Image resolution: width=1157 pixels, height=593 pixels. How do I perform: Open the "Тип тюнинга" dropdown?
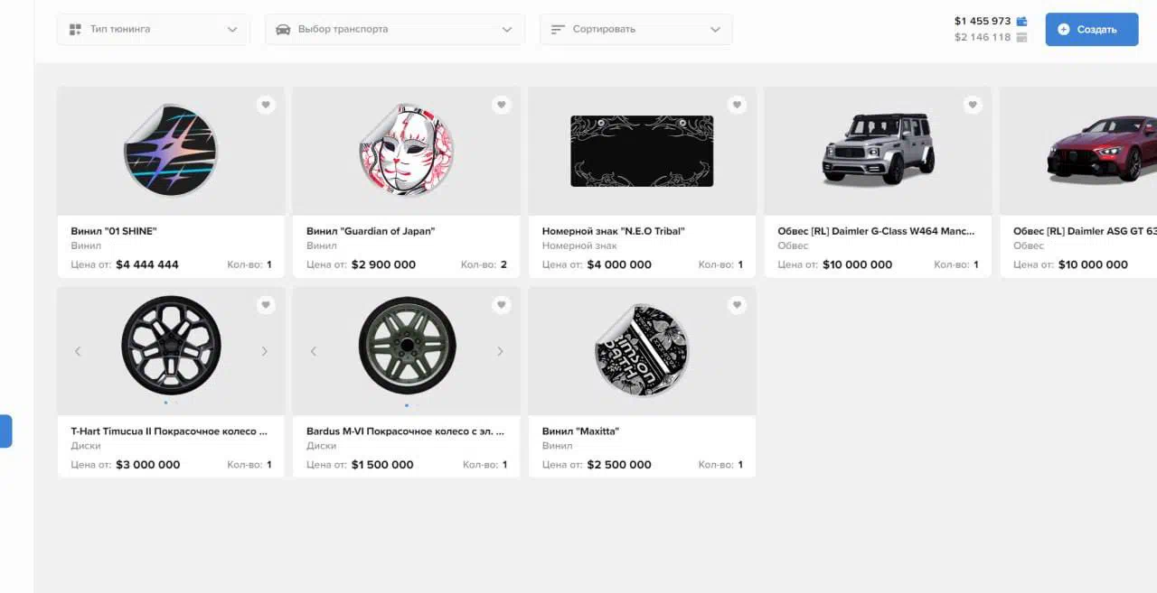pos(154,29)
